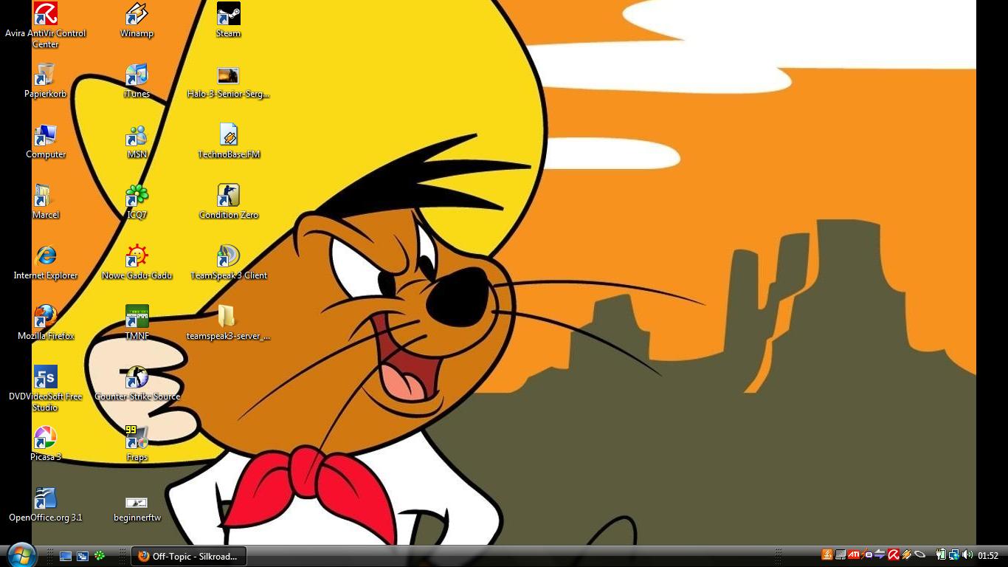Select the OpenOffice.org 3.1 shortcut
The height and width of the screenshot is (567, 1008).
(45, 498)
